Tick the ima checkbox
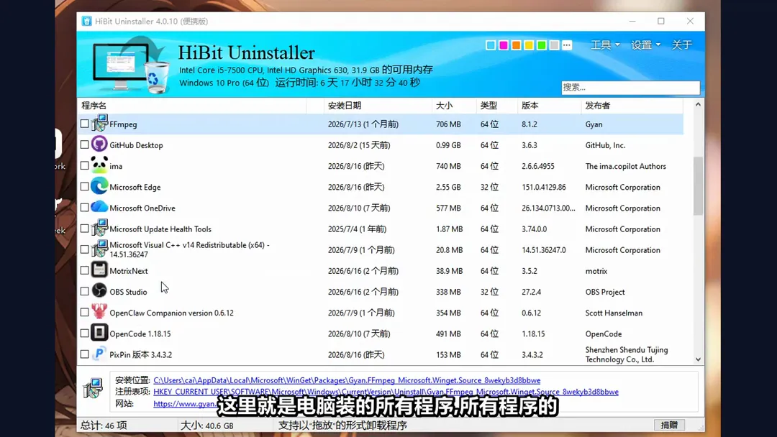This screenshot has width=777, height=437. pos(84,165)
